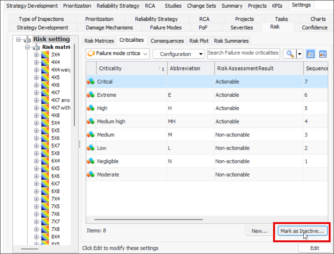Click the magnifying glass search icon
Viewport: 334px width, 254px height.
point(290,54)
